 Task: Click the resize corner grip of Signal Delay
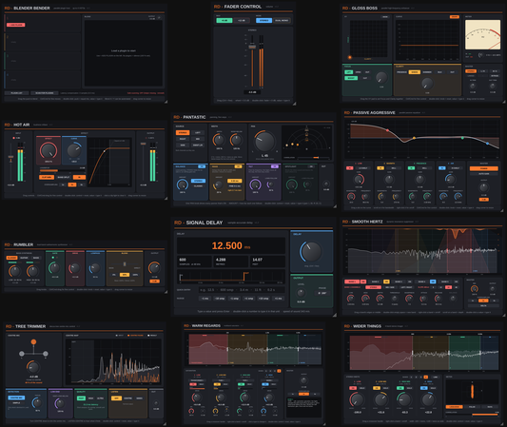pyautogui.click(x=334, y=314)
